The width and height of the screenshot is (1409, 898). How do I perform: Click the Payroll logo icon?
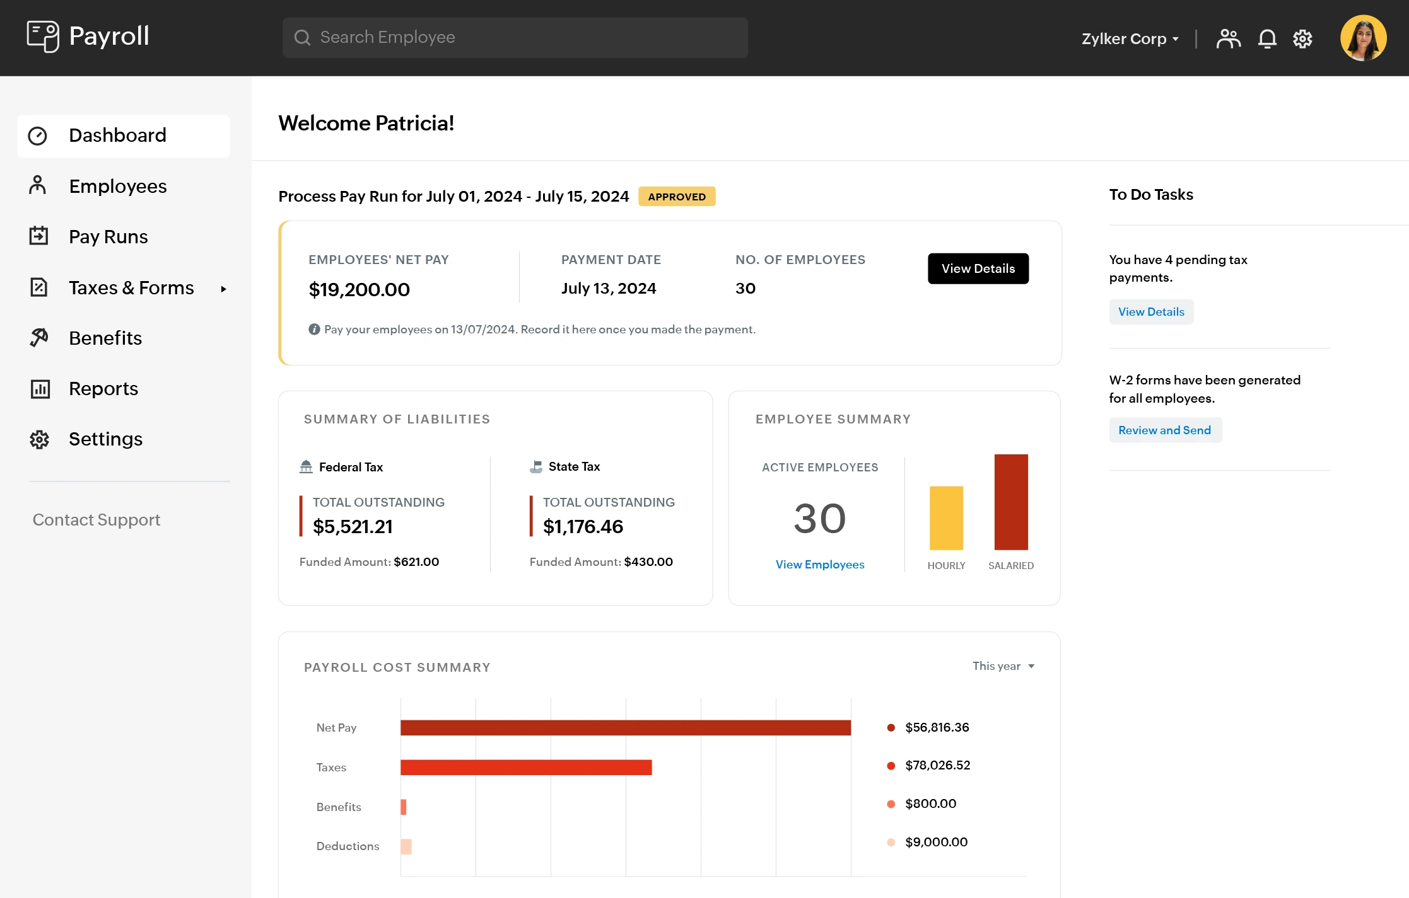[43, 36]
